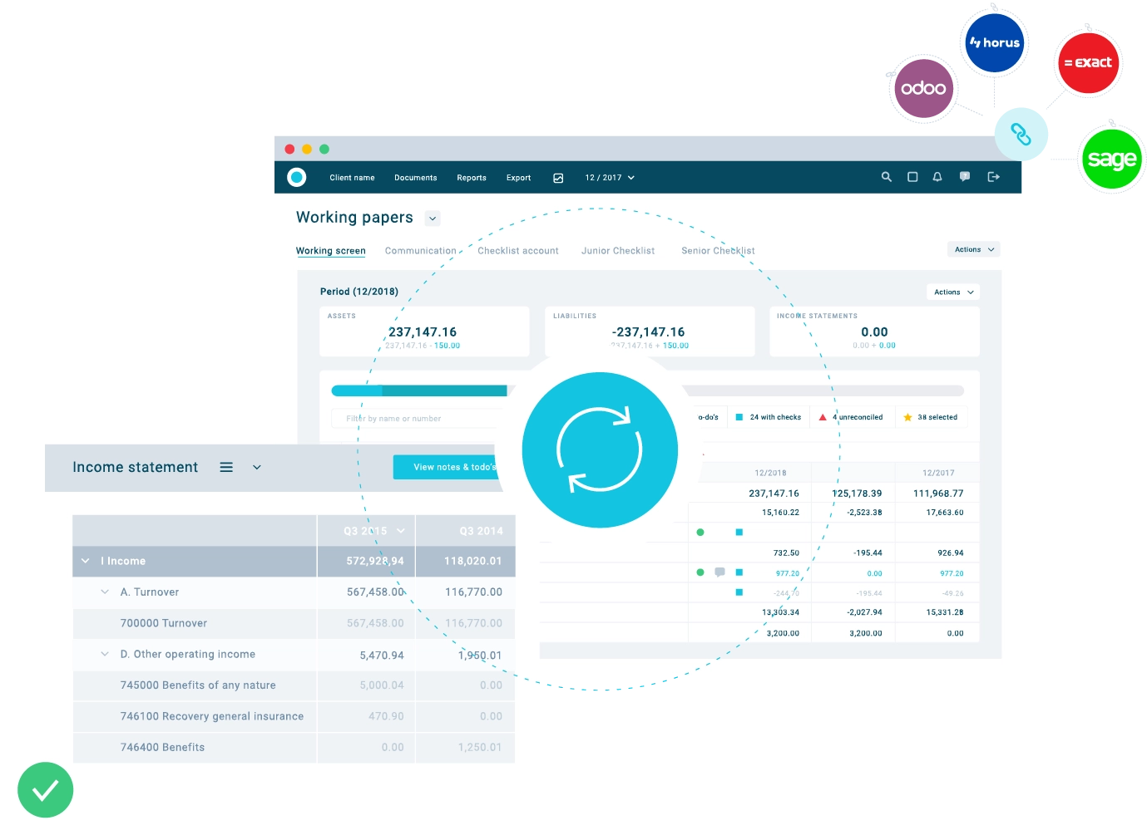
Task: Click the 12/2017 column header
Action: 938,473
